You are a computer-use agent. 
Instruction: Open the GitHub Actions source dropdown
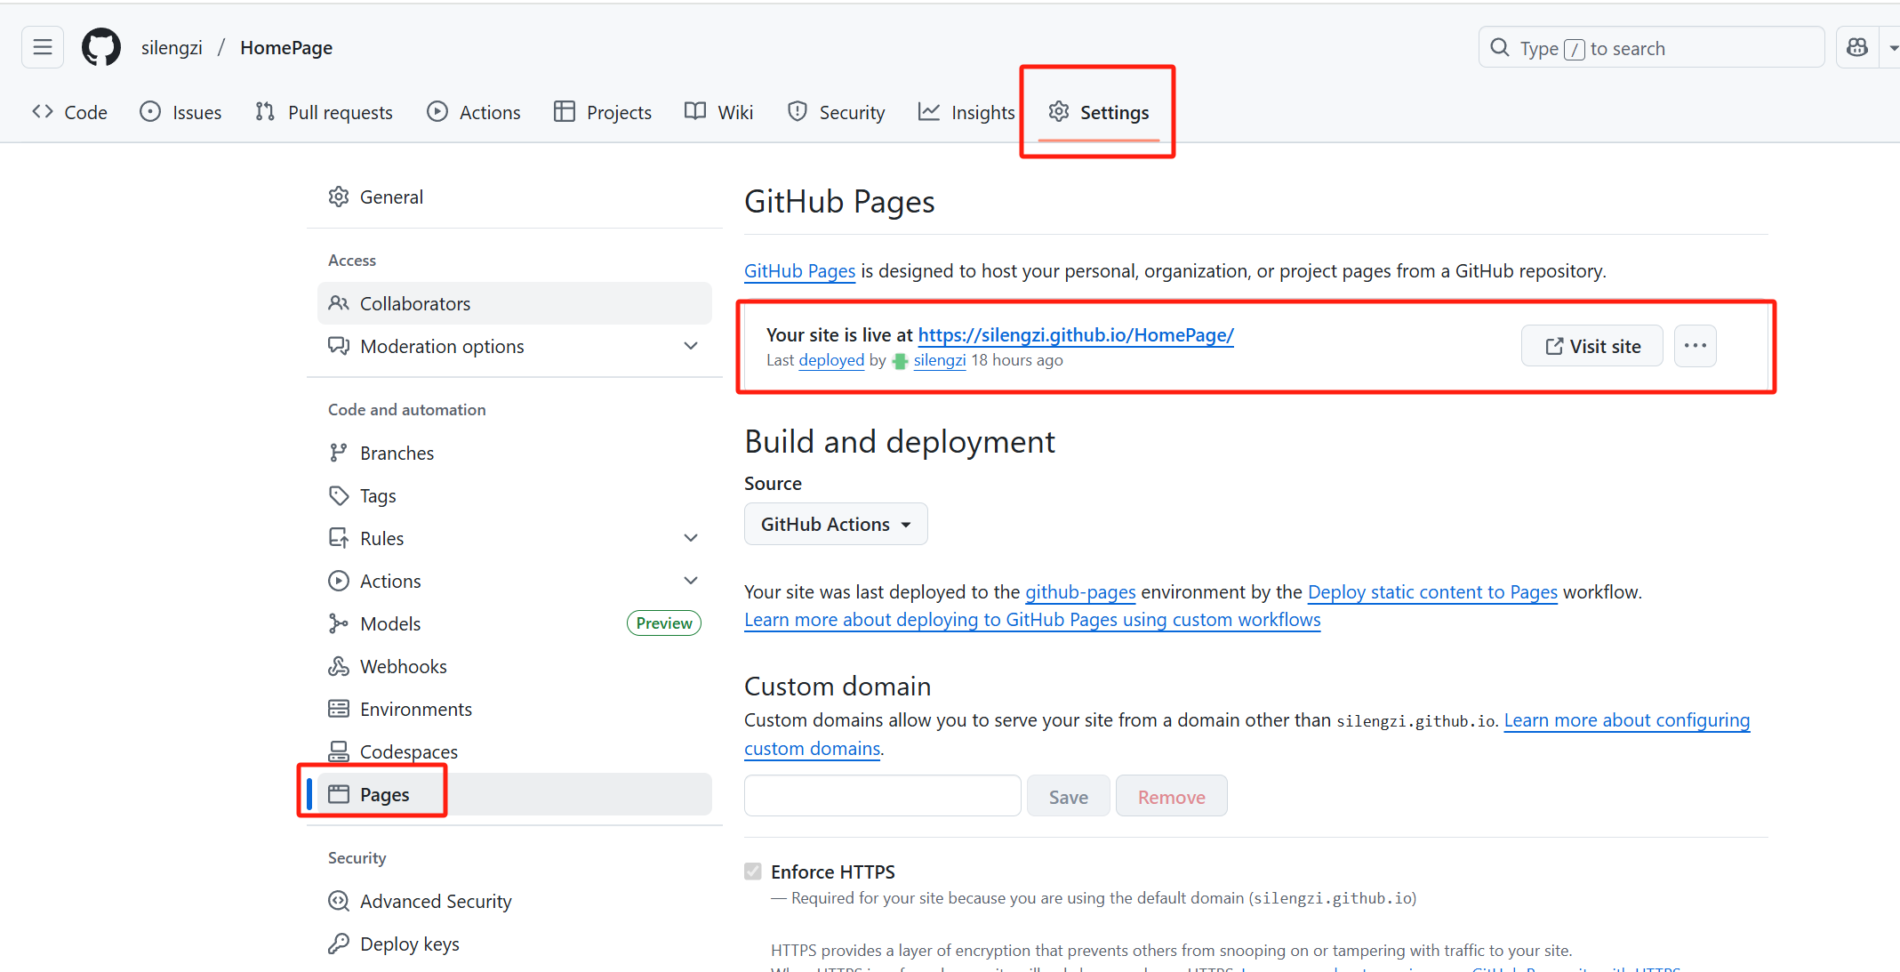click(835, 524)
